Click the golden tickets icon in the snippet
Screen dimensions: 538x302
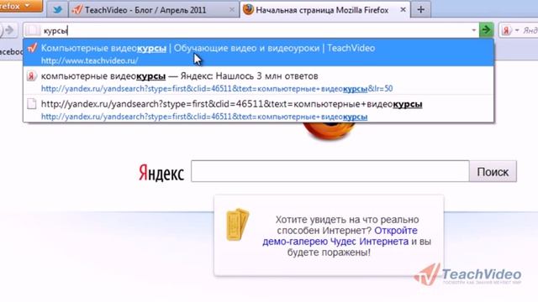237,224
